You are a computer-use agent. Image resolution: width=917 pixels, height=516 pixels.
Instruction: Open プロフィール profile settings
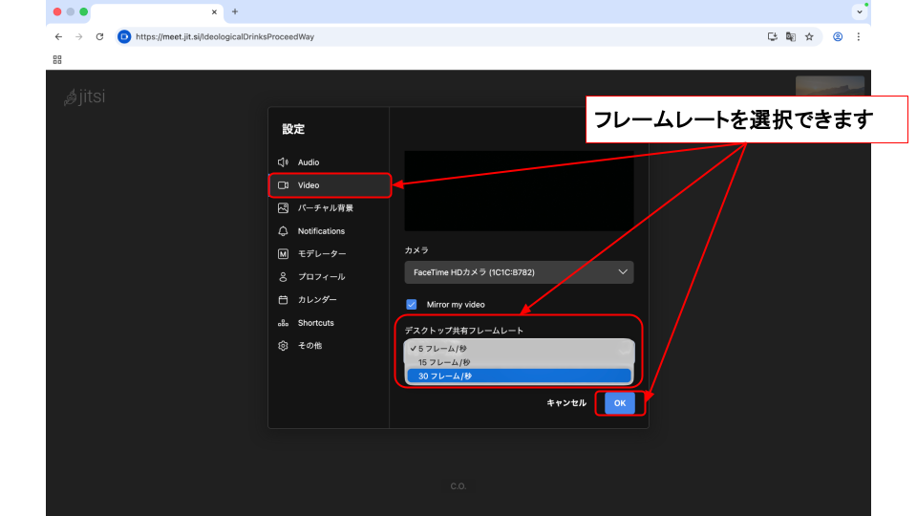pos(321,277)
